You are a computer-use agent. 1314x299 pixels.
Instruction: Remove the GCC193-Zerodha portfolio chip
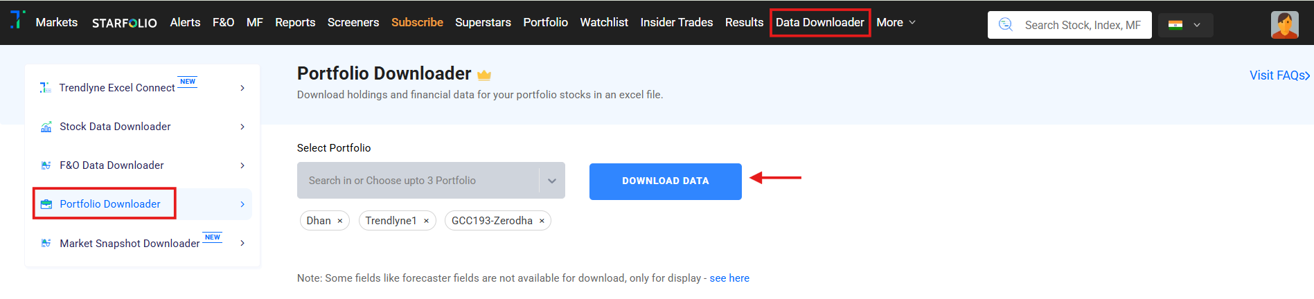point(542,221)
